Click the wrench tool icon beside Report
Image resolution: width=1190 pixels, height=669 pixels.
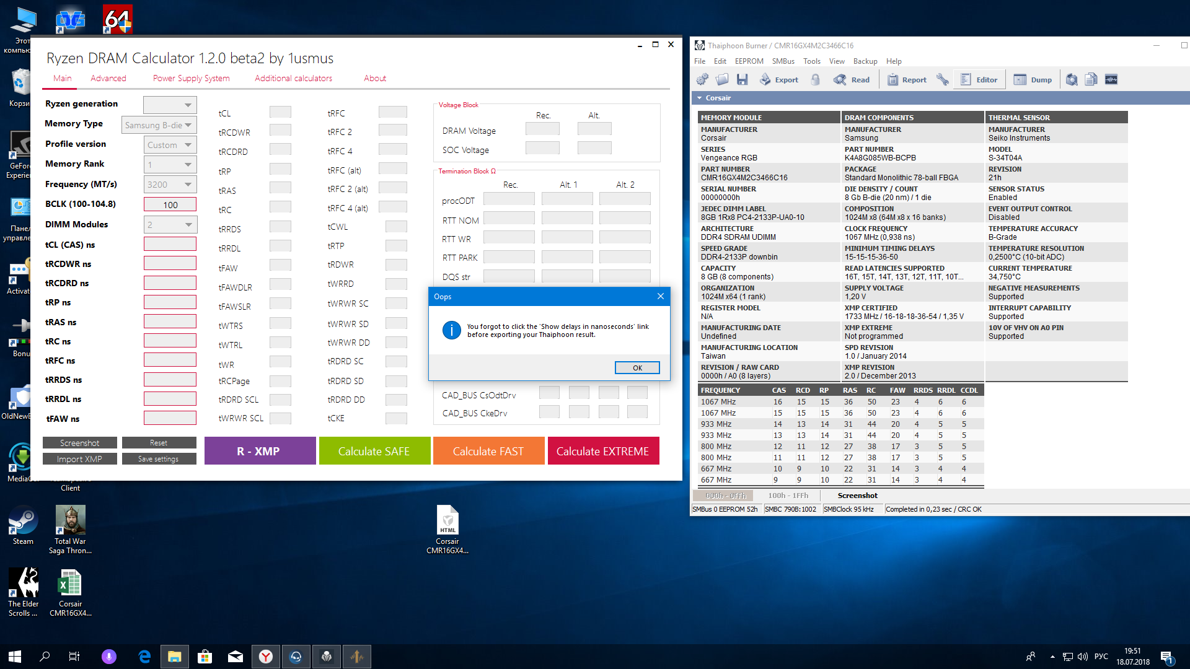[942, 79]
